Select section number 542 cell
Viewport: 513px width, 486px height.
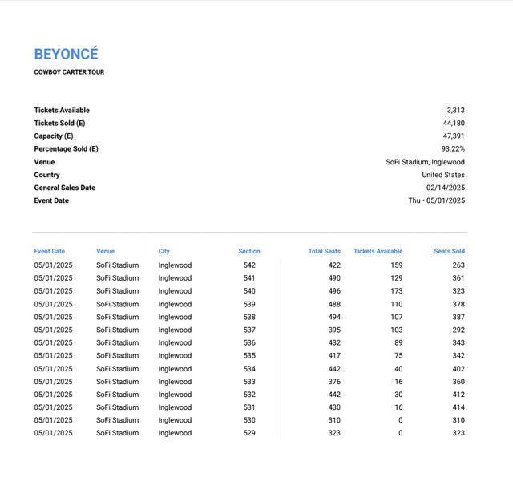click(249, 265)
